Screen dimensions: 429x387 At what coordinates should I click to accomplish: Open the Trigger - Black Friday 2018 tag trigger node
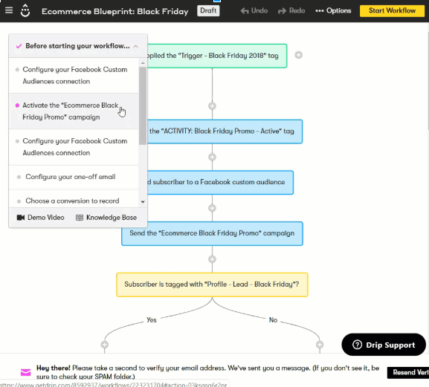coord(216,56)
